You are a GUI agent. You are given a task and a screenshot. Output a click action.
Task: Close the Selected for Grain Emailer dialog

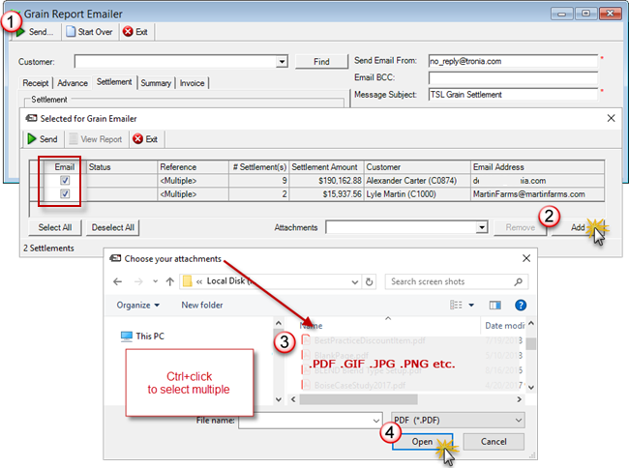pyautogui.click(x=611, y=118)
